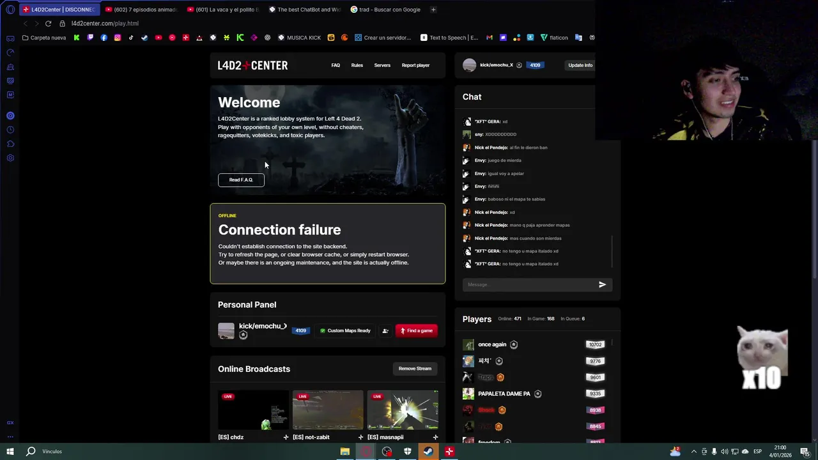This screenshot has width=818, height=460.
Task: Click the Opera GX menu logo
Action: pyautogui.click(x=10, y=10)
